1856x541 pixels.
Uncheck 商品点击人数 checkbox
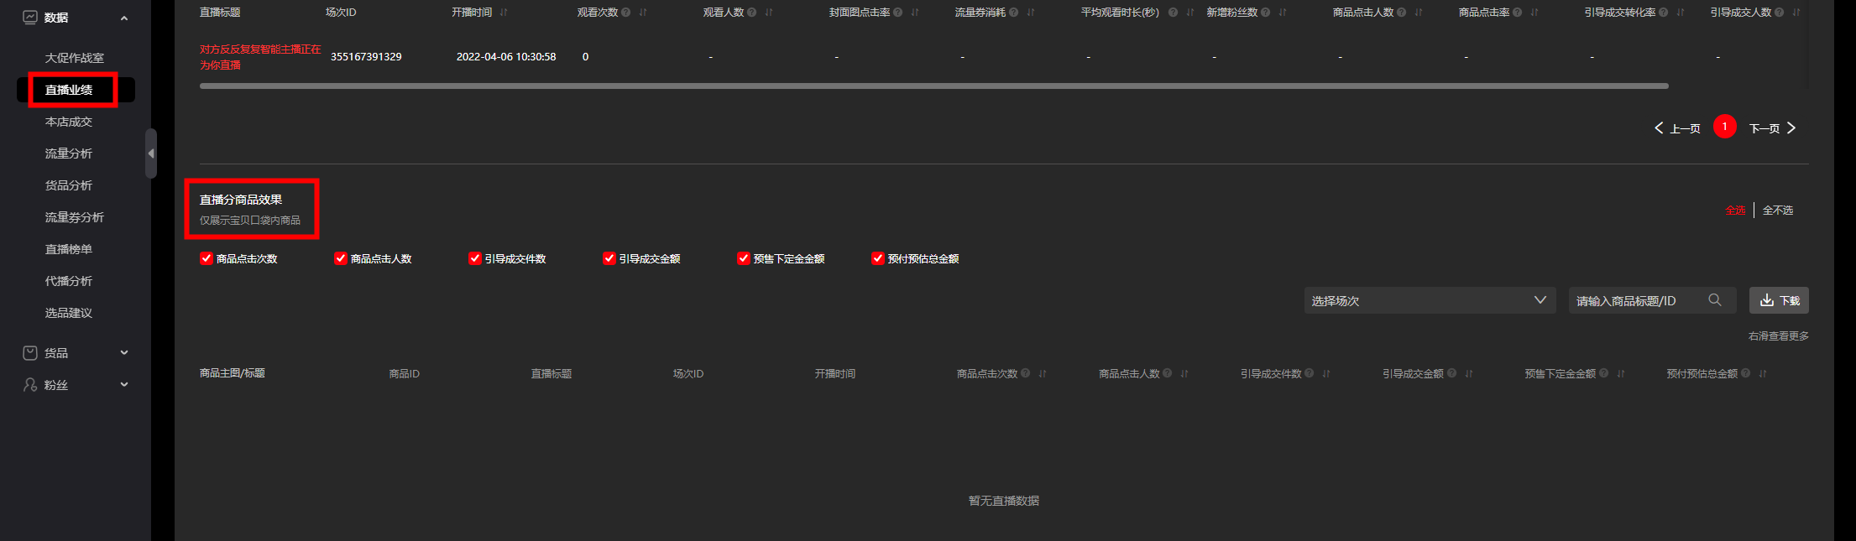(x=341, y=258)
